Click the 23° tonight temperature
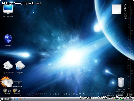The height and width of the screenshot is (101, 134). tap(10, 91)
